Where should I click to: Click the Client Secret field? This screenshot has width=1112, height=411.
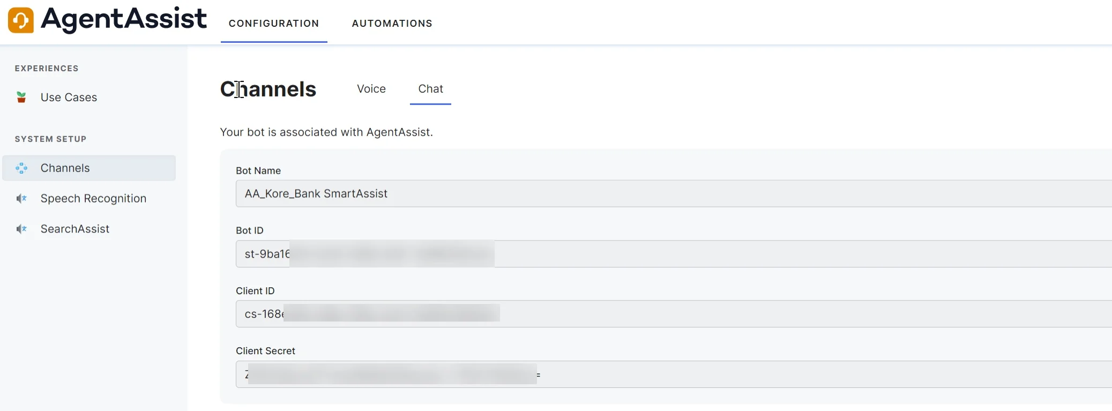674,375
